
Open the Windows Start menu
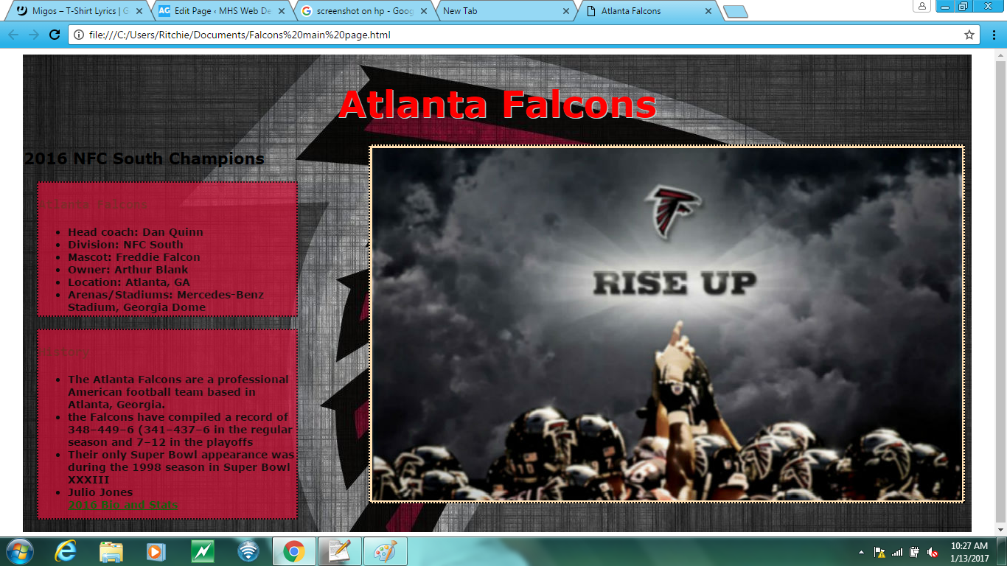point(20,551)
